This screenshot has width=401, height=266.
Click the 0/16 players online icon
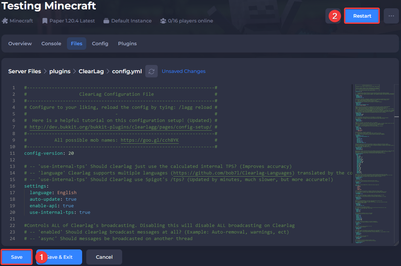tap(163, 21)
